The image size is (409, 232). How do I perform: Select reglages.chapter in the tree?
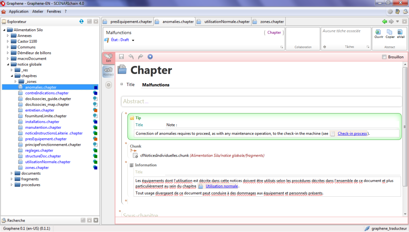pyautogui.click(x=39, y=150)
